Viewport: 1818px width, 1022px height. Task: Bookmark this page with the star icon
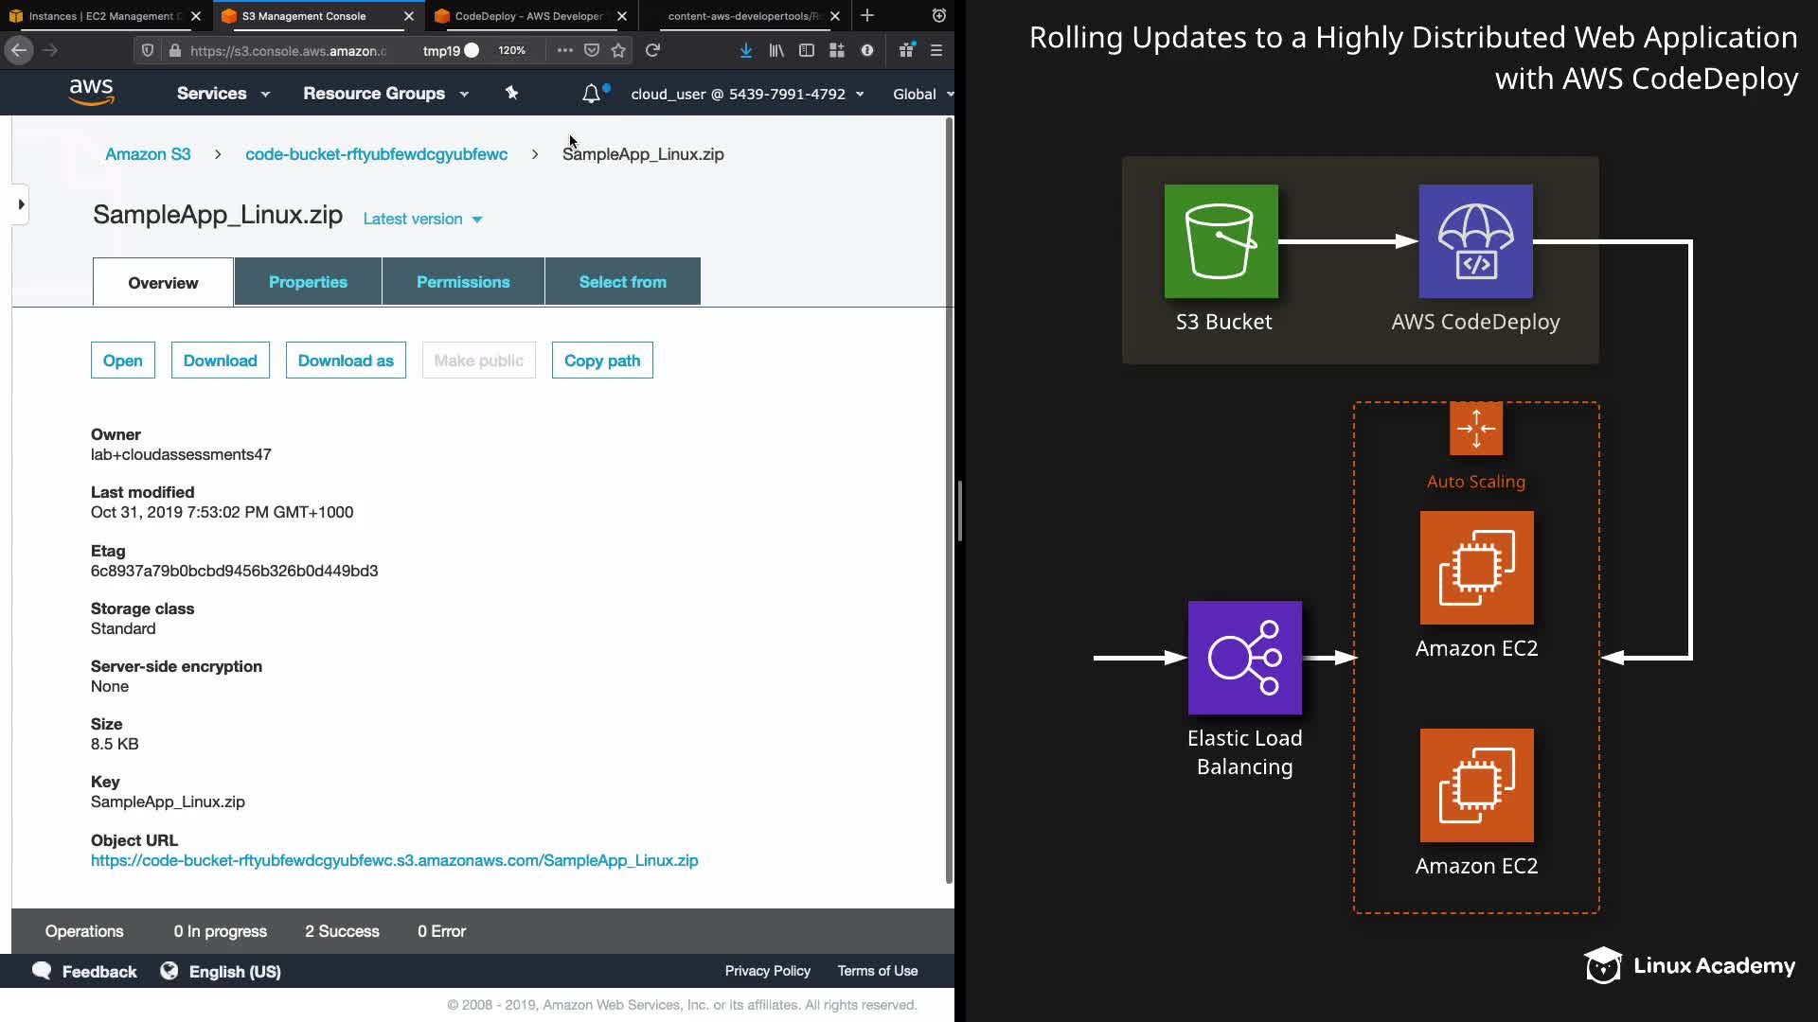618,50
